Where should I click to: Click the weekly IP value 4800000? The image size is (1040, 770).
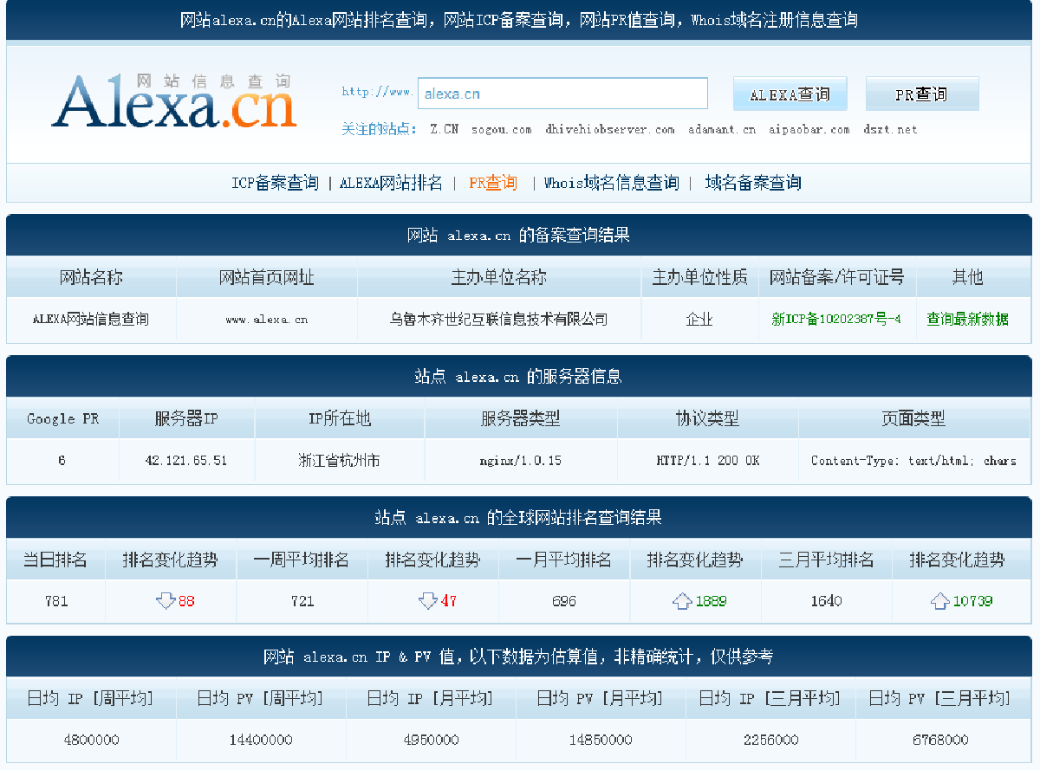(x=91, y=740)
